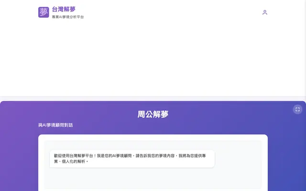The width and height of the screenshot is (306, 191).
Task: Toggle fullscreen for the chat panel
Action: pos(297,109)
